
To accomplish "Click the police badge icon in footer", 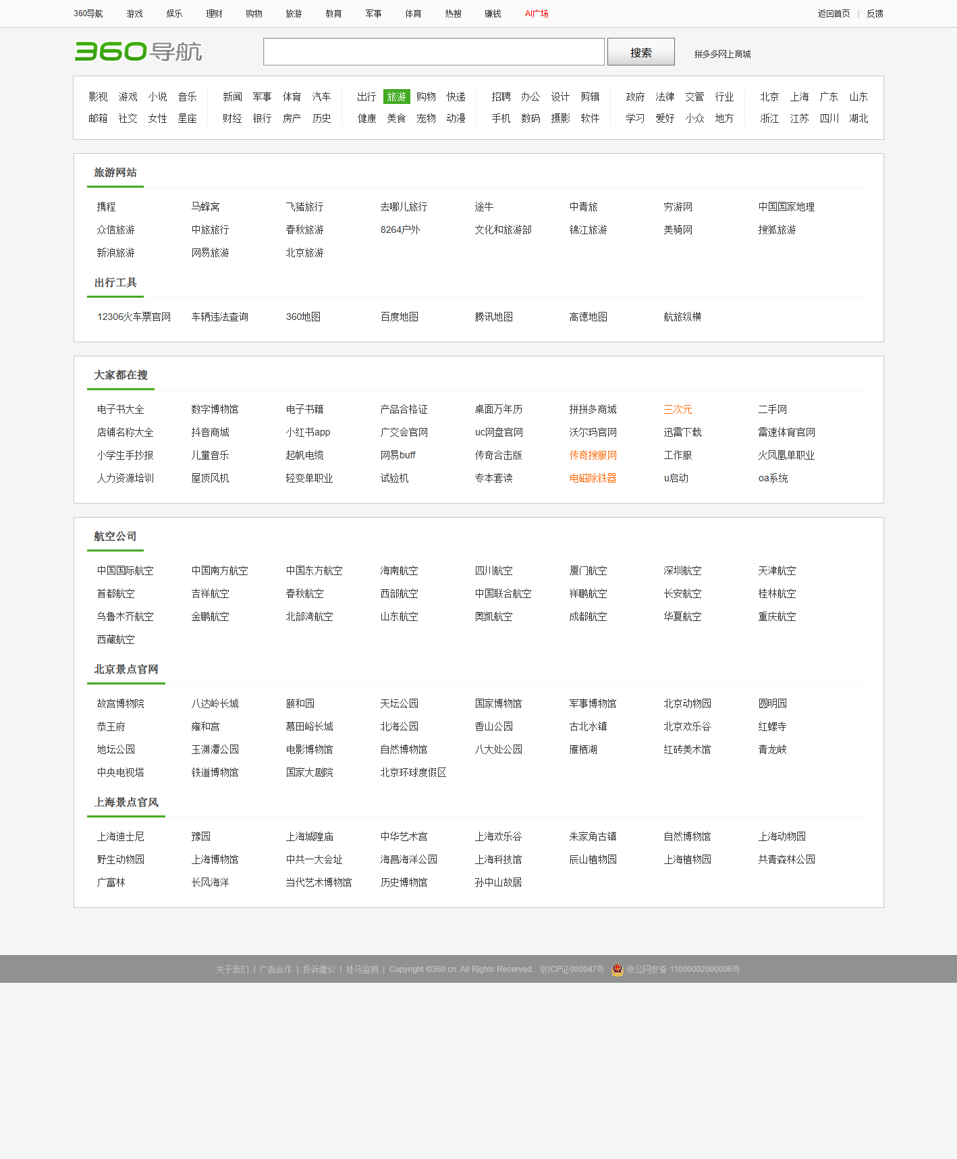I will [x=617, y=969].
